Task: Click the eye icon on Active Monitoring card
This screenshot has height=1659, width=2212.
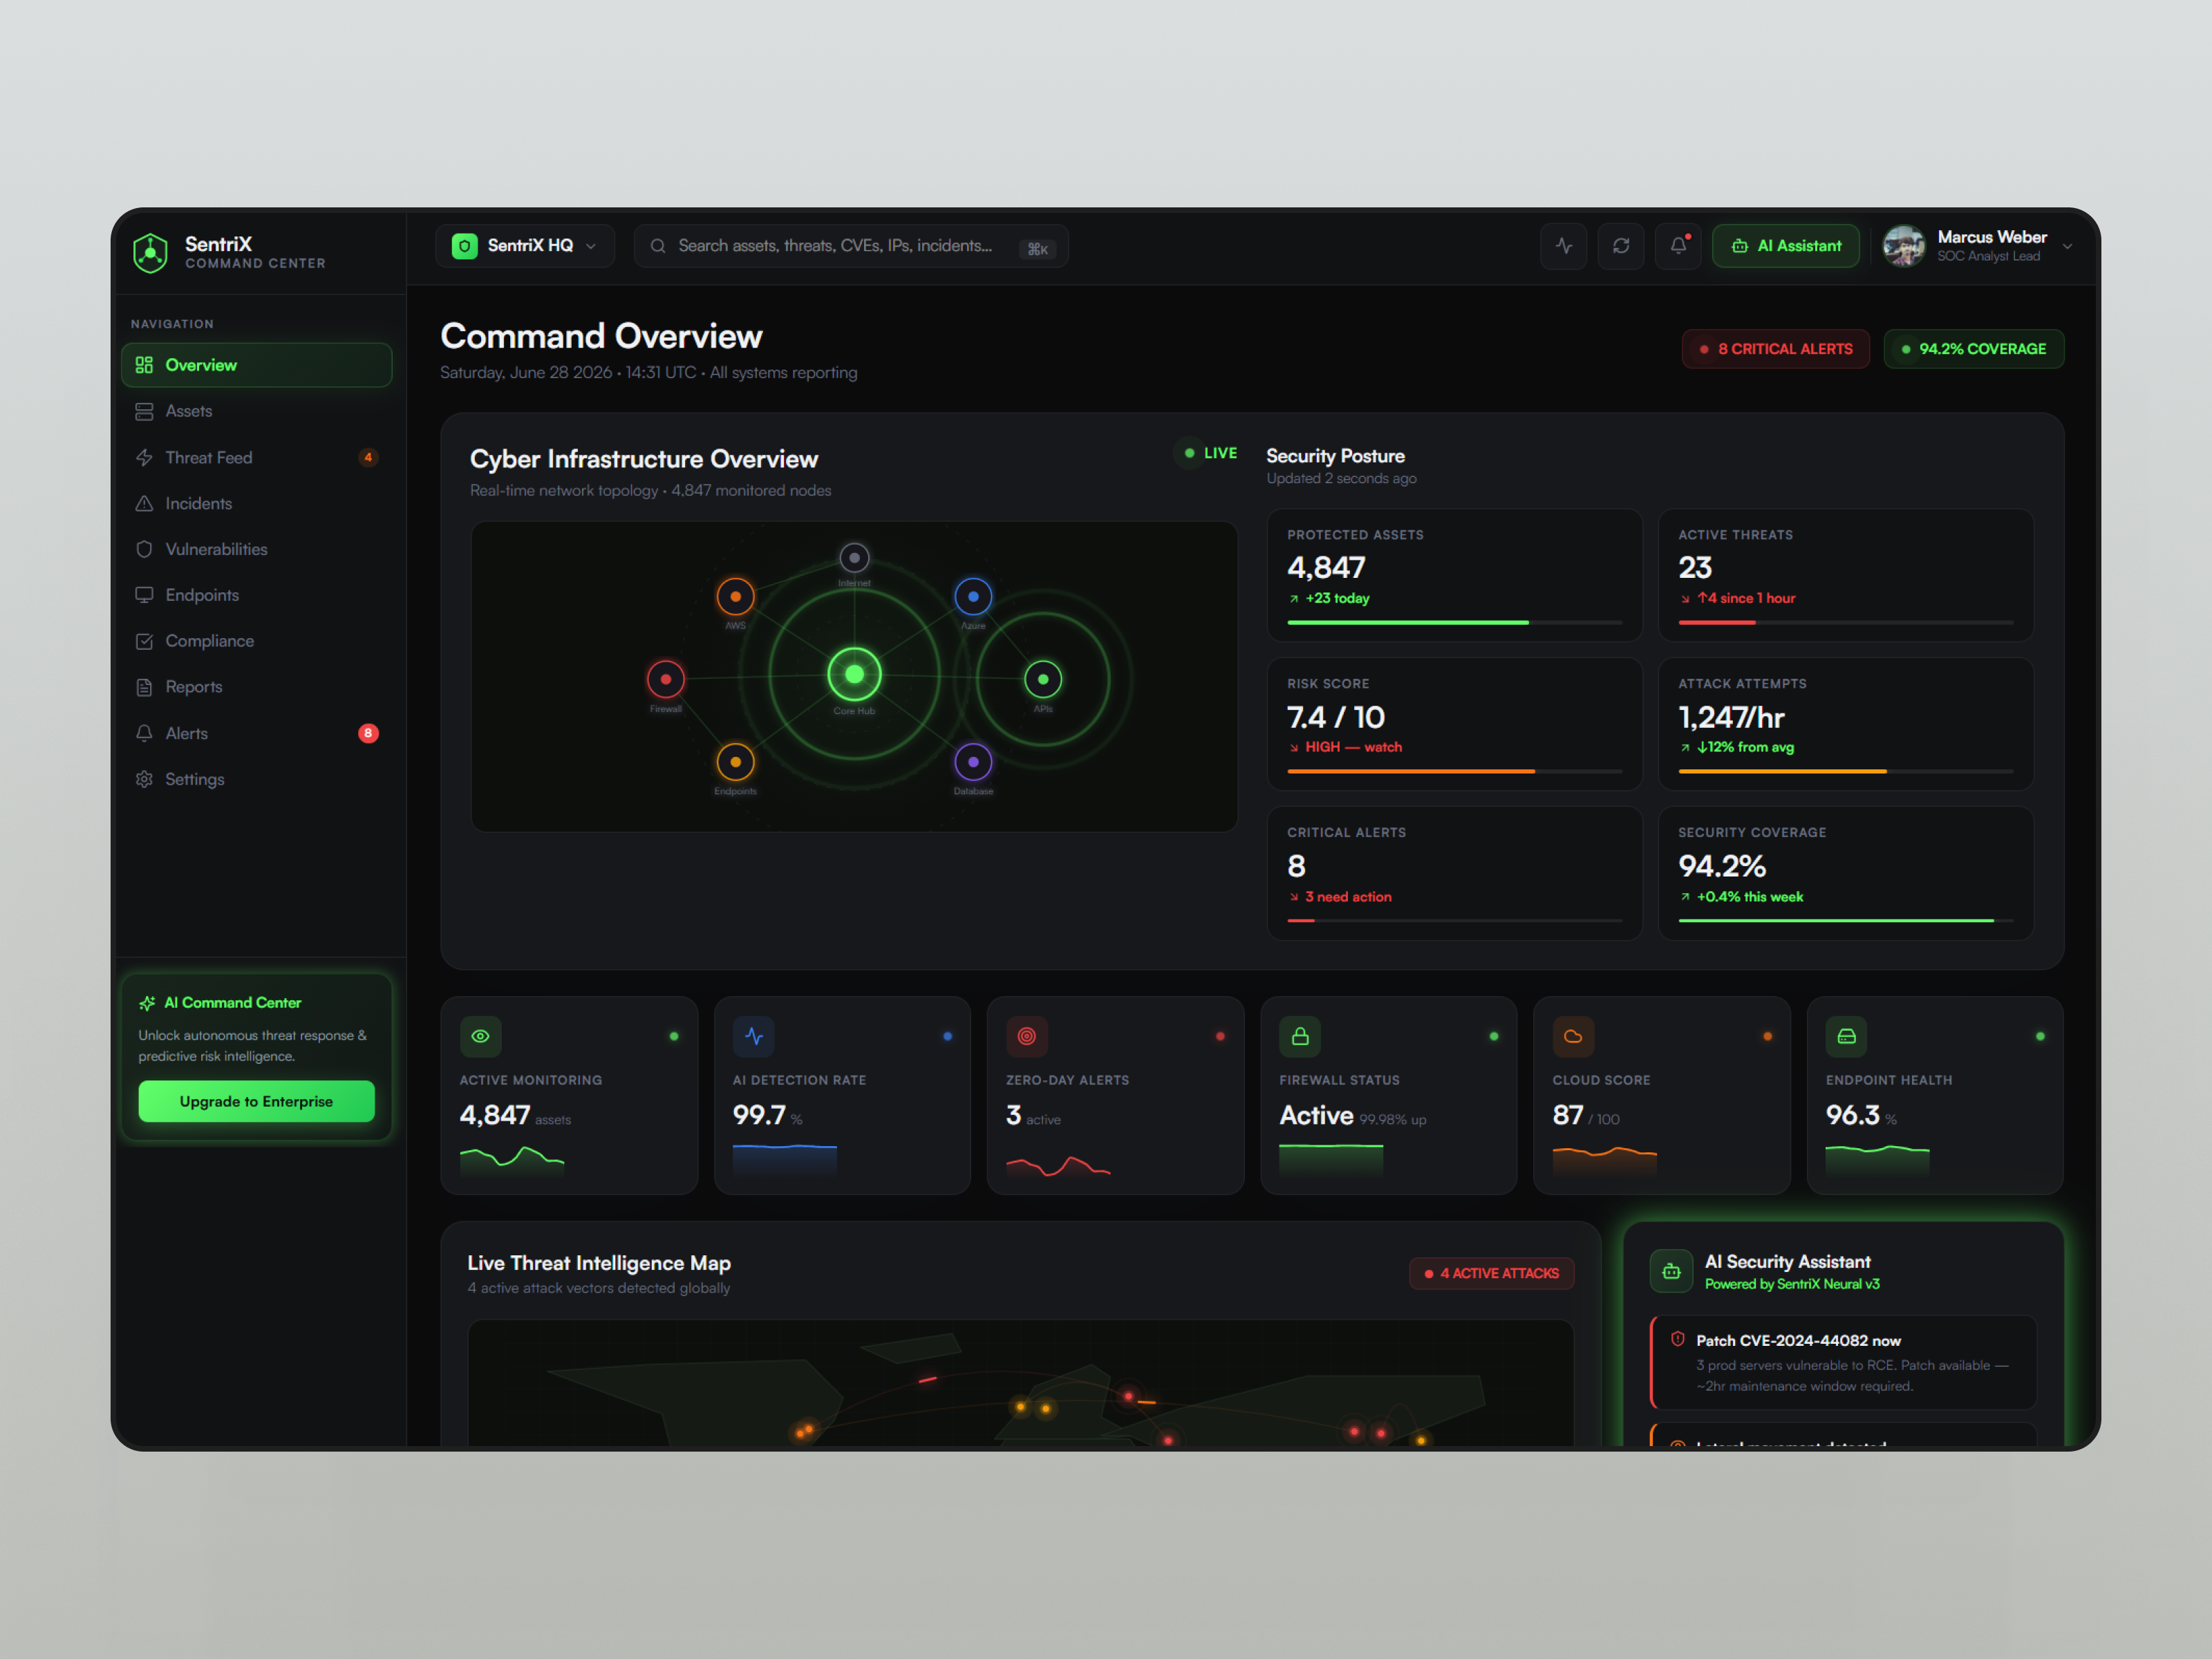Action: [x=481, y=1037]
